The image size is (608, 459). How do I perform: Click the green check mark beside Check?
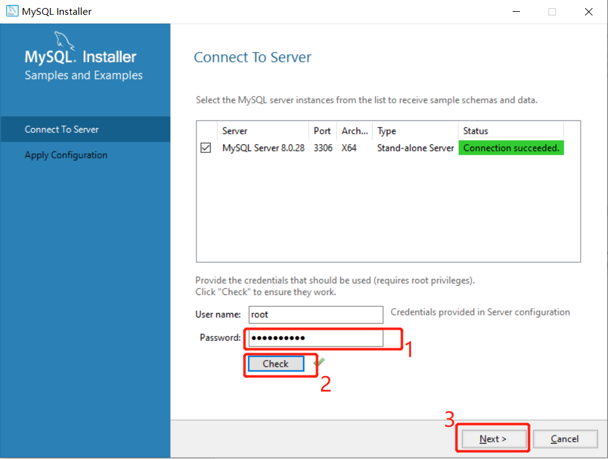(x=319, y=362)
